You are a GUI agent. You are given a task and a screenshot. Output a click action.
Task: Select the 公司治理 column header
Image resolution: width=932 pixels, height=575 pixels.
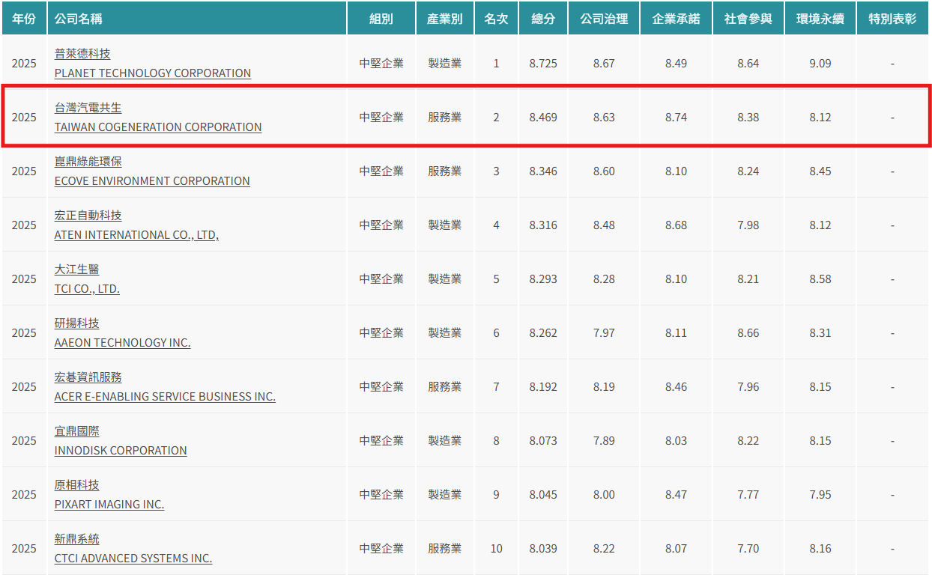pyautogui.click(x=604, y=19)
